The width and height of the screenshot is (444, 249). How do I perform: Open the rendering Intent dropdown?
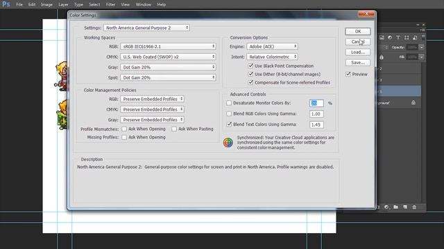[x=272, y=57]
